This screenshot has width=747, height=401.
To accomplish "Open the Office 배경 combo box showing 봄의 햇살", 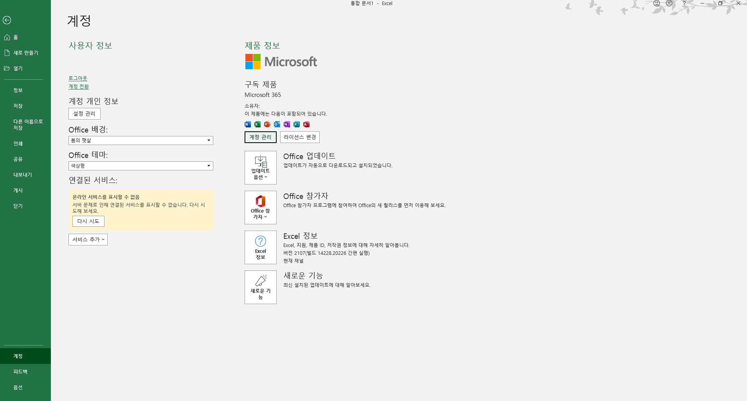I will 141,140.
